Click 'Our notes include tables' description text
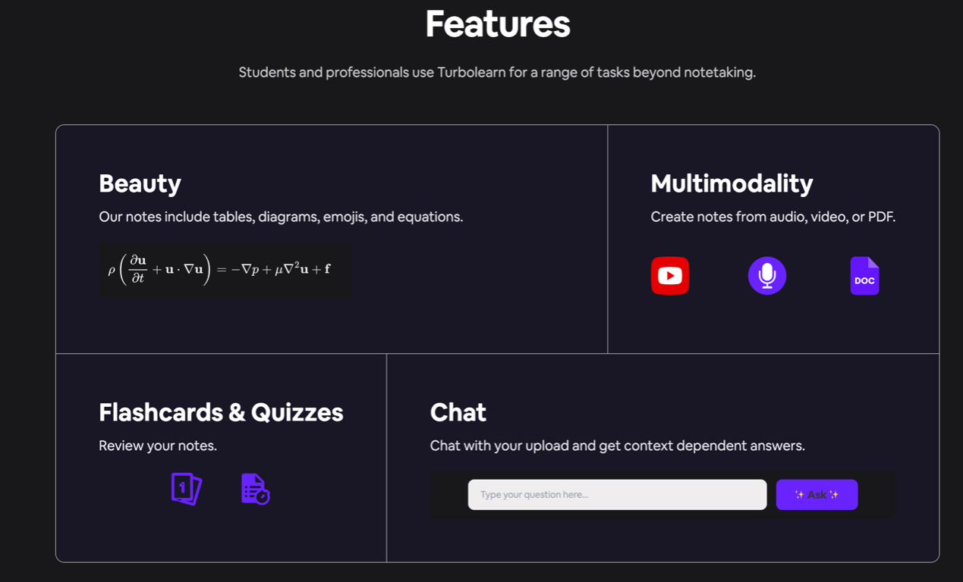 281,217
